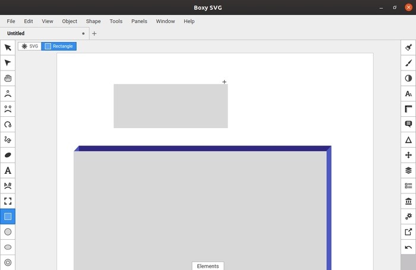The height and width of the screenshot is (270, 416).
Task: Open the File menu
Action: pyautogui.click(x=11, y=21)
